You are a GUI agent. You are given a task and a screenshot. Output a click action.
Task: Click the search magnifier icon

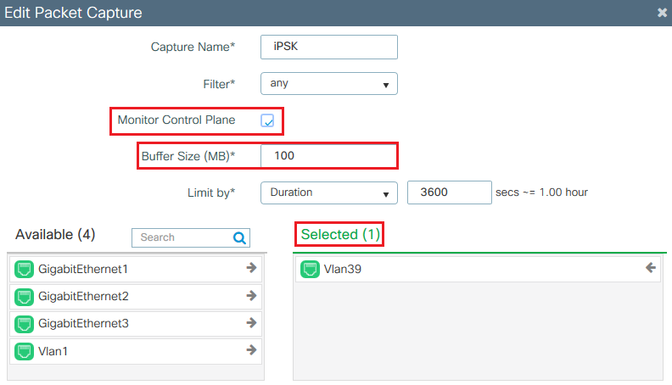(239, 238)
